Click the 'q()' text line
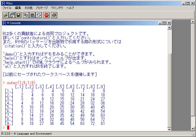The image size is (196, 137). pos(35,66)
